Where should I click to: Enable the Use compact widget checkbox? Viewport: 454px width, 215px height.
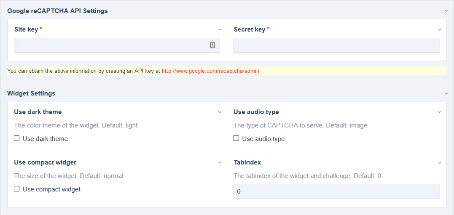tap(17, 189)
